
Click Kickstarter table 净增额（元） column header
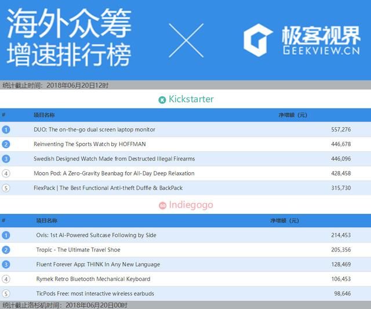[293, 115]
